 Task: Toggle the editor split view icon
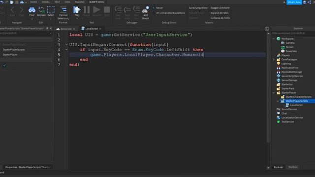[x=267, y=29]
